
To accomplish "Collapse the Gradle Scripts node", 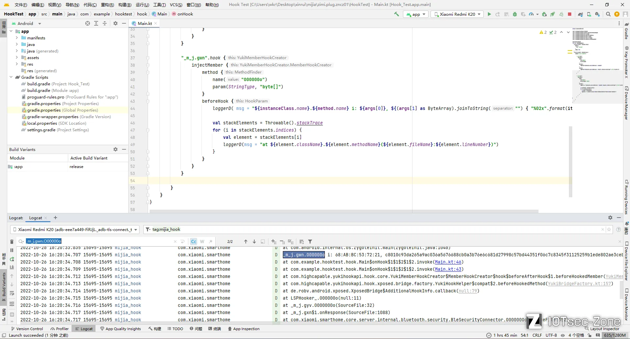I will coord(11,77).
